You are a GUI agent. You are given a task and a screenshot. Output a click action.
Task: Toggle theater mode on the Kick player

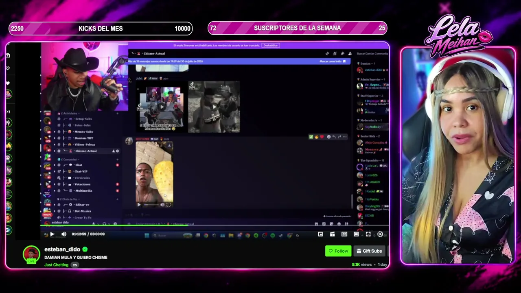pos(356,234)
